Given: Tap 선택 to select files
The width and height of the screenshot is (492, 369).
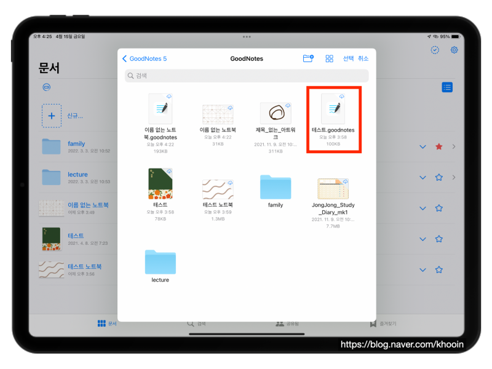Looking at the screenshot, I should pyautogui.click(x=348, y=58).
